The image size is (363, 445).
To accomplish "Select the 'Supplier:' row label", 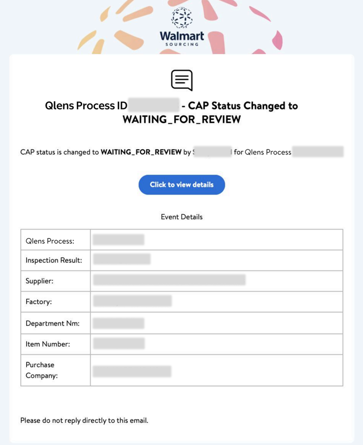I will [39, 281].
